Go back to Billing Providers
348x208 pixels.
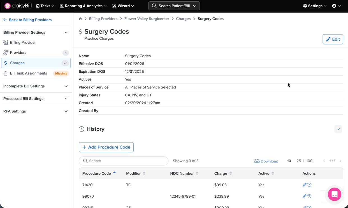[27, 20]
